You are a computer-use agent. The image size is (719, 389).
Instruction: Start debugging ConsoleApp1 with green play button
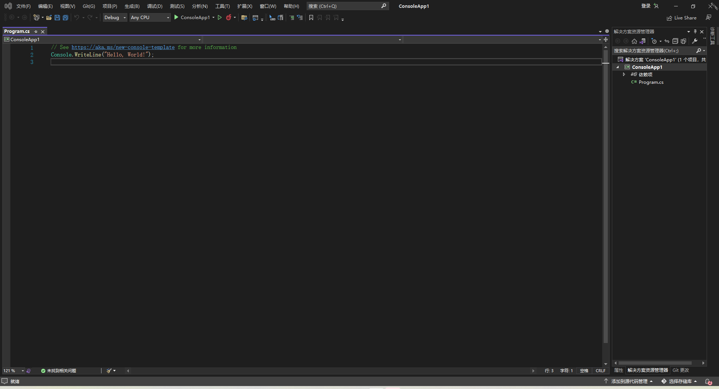click(176, 18)
